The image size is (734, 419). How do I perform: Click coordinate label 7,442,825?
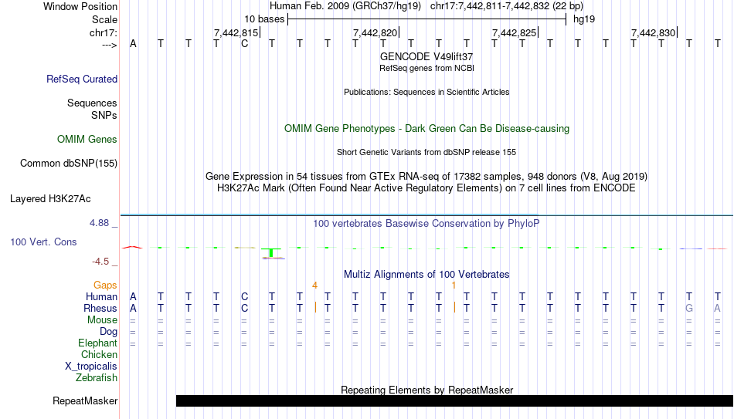pos(514,32)
